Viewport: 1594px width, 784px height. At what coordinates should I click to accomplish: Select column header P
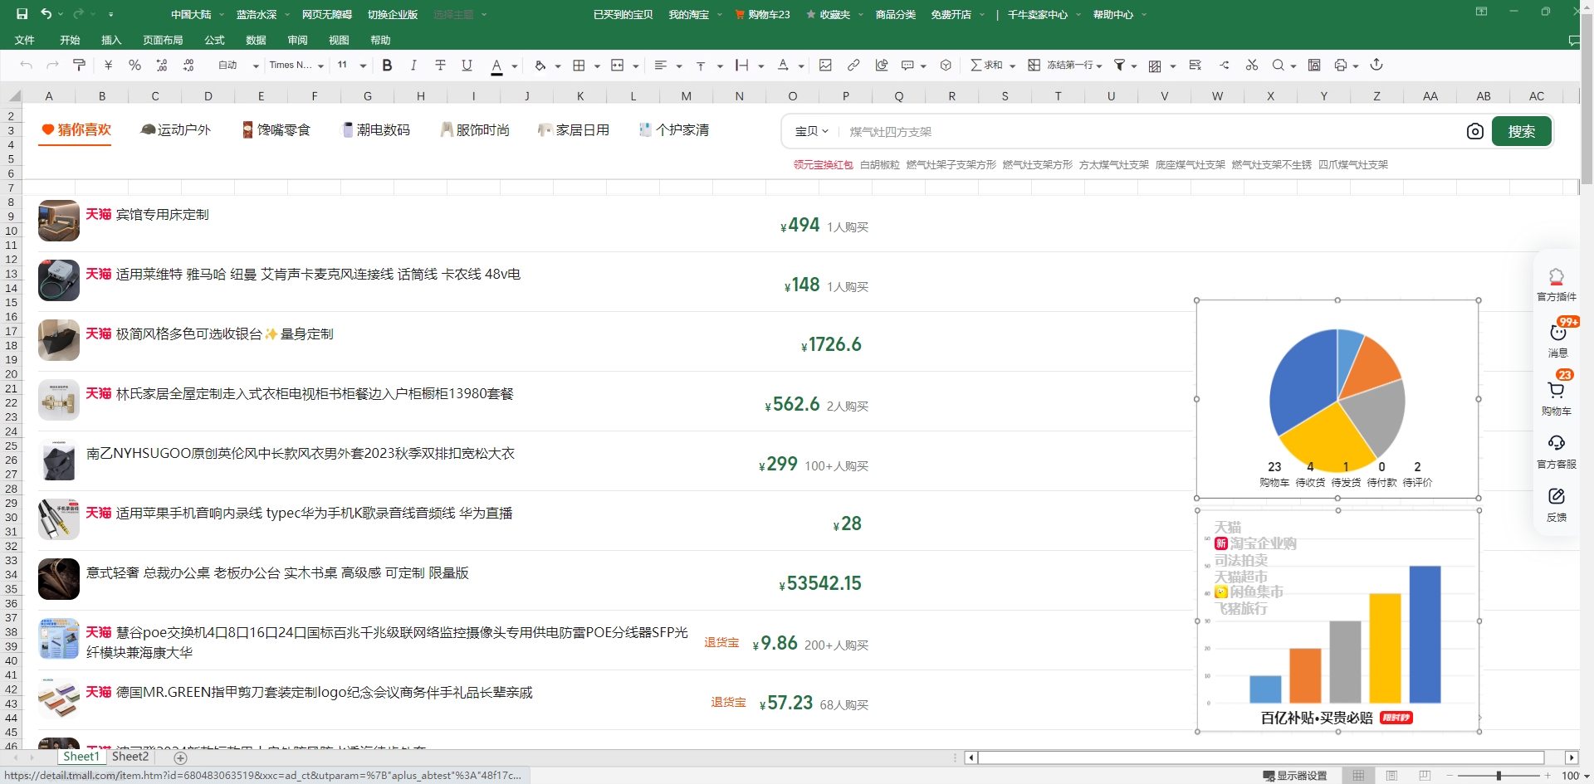[846, 95]
